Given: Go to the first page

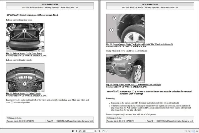Looking at the screenshot, I should [73, 131].
